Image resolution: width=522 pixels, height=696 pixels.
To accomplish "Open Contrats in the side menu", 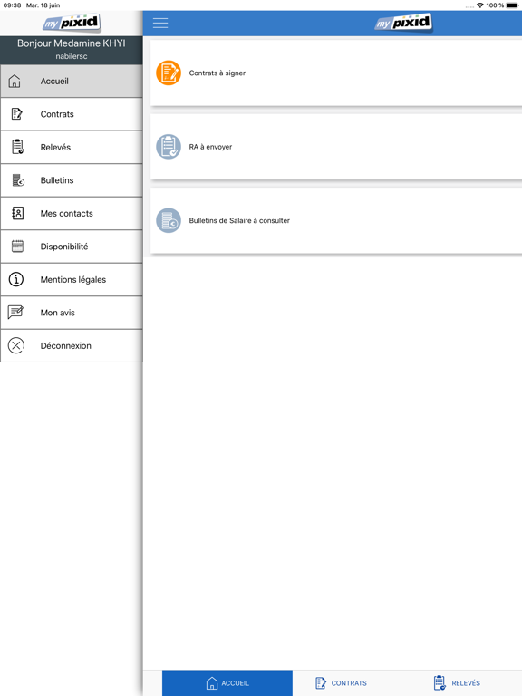I will tap(72, 114).
